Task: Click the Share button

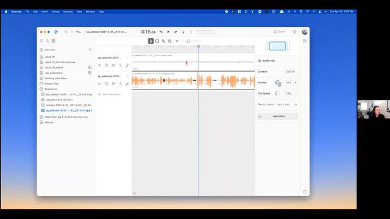Action: click(x=280, y=32)
